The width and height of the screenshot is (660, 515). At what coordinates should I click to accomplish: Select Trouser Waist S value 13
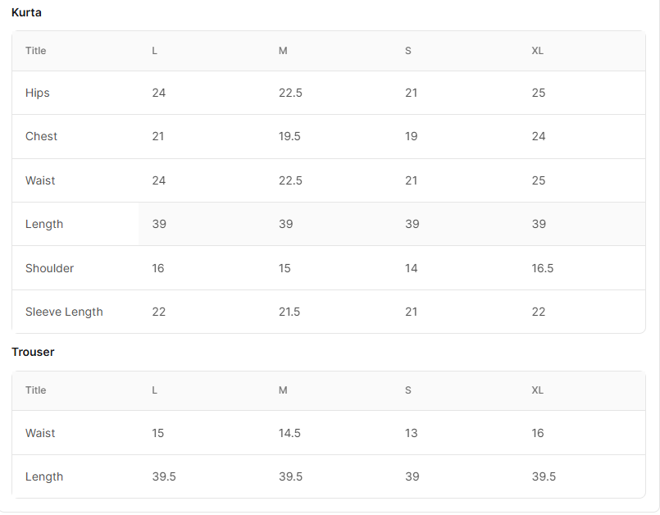point(412,433)
